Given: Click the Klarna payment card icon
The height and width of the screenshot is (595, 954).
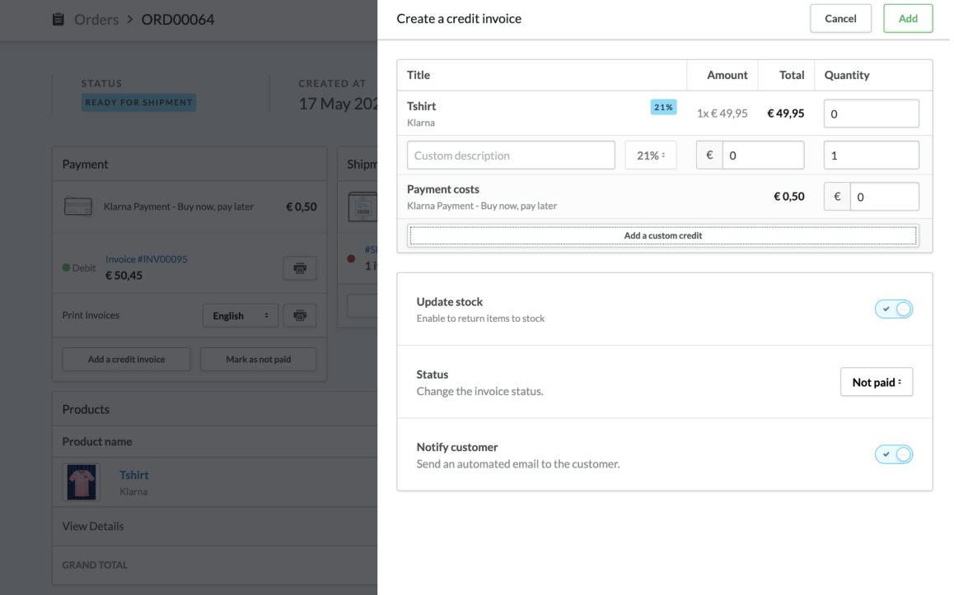Looking at the screenshot, I should (x=78, y=207).
